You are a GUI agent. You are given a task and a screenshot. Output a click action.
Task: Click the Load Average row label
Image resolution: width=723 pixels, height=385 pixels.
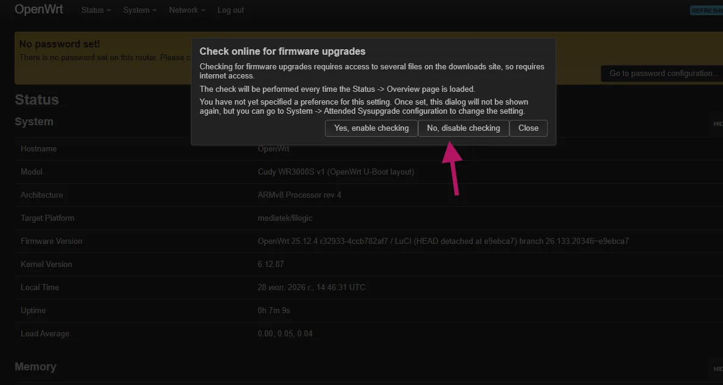(x=44, y=333)
